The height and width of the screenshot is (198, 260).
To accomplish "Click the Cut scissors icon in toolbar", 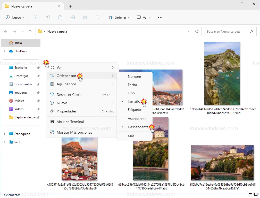I will tap(36, 17).
